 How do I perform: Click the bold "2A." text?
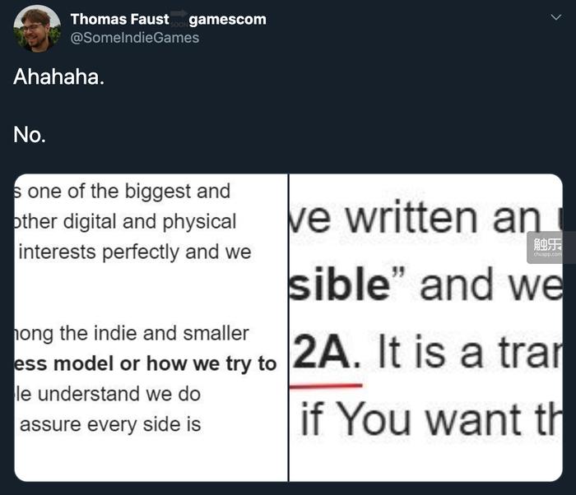324,355
